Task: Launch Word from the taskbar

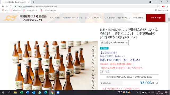Action: pyautogui.click(x=27, y=93)
